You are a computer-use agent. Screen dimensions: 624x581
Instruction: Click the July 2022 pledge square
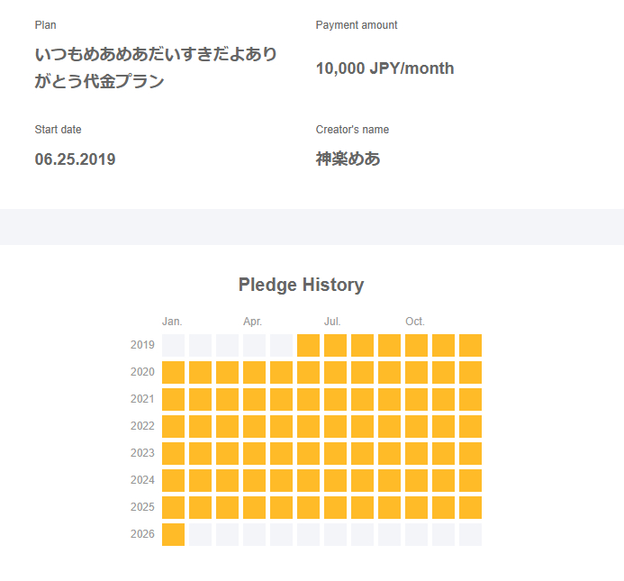click(335, 426)
